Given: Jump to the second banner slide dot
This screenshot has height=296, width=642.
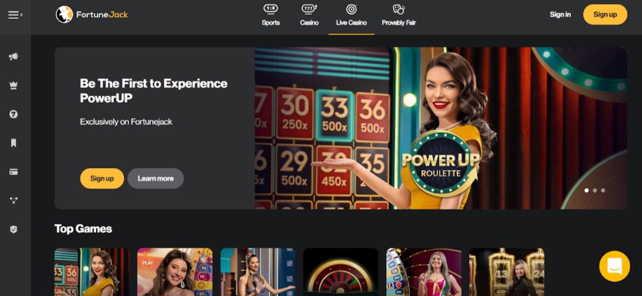Looking at the screenshot, I should coord(595,190).
